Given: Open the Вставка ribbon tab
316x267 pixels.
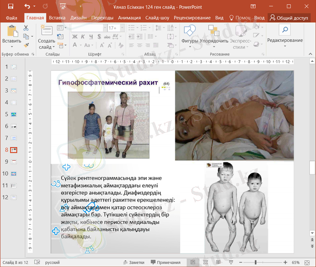Looking at the screenshot, I should pyautogui.click(x=57, y=18).
